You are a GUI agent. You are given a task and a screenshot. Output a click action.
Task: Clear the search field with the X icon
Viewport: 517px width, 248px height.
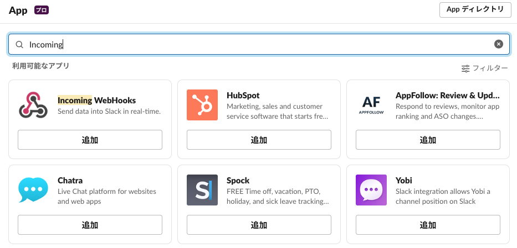(499, 44)
